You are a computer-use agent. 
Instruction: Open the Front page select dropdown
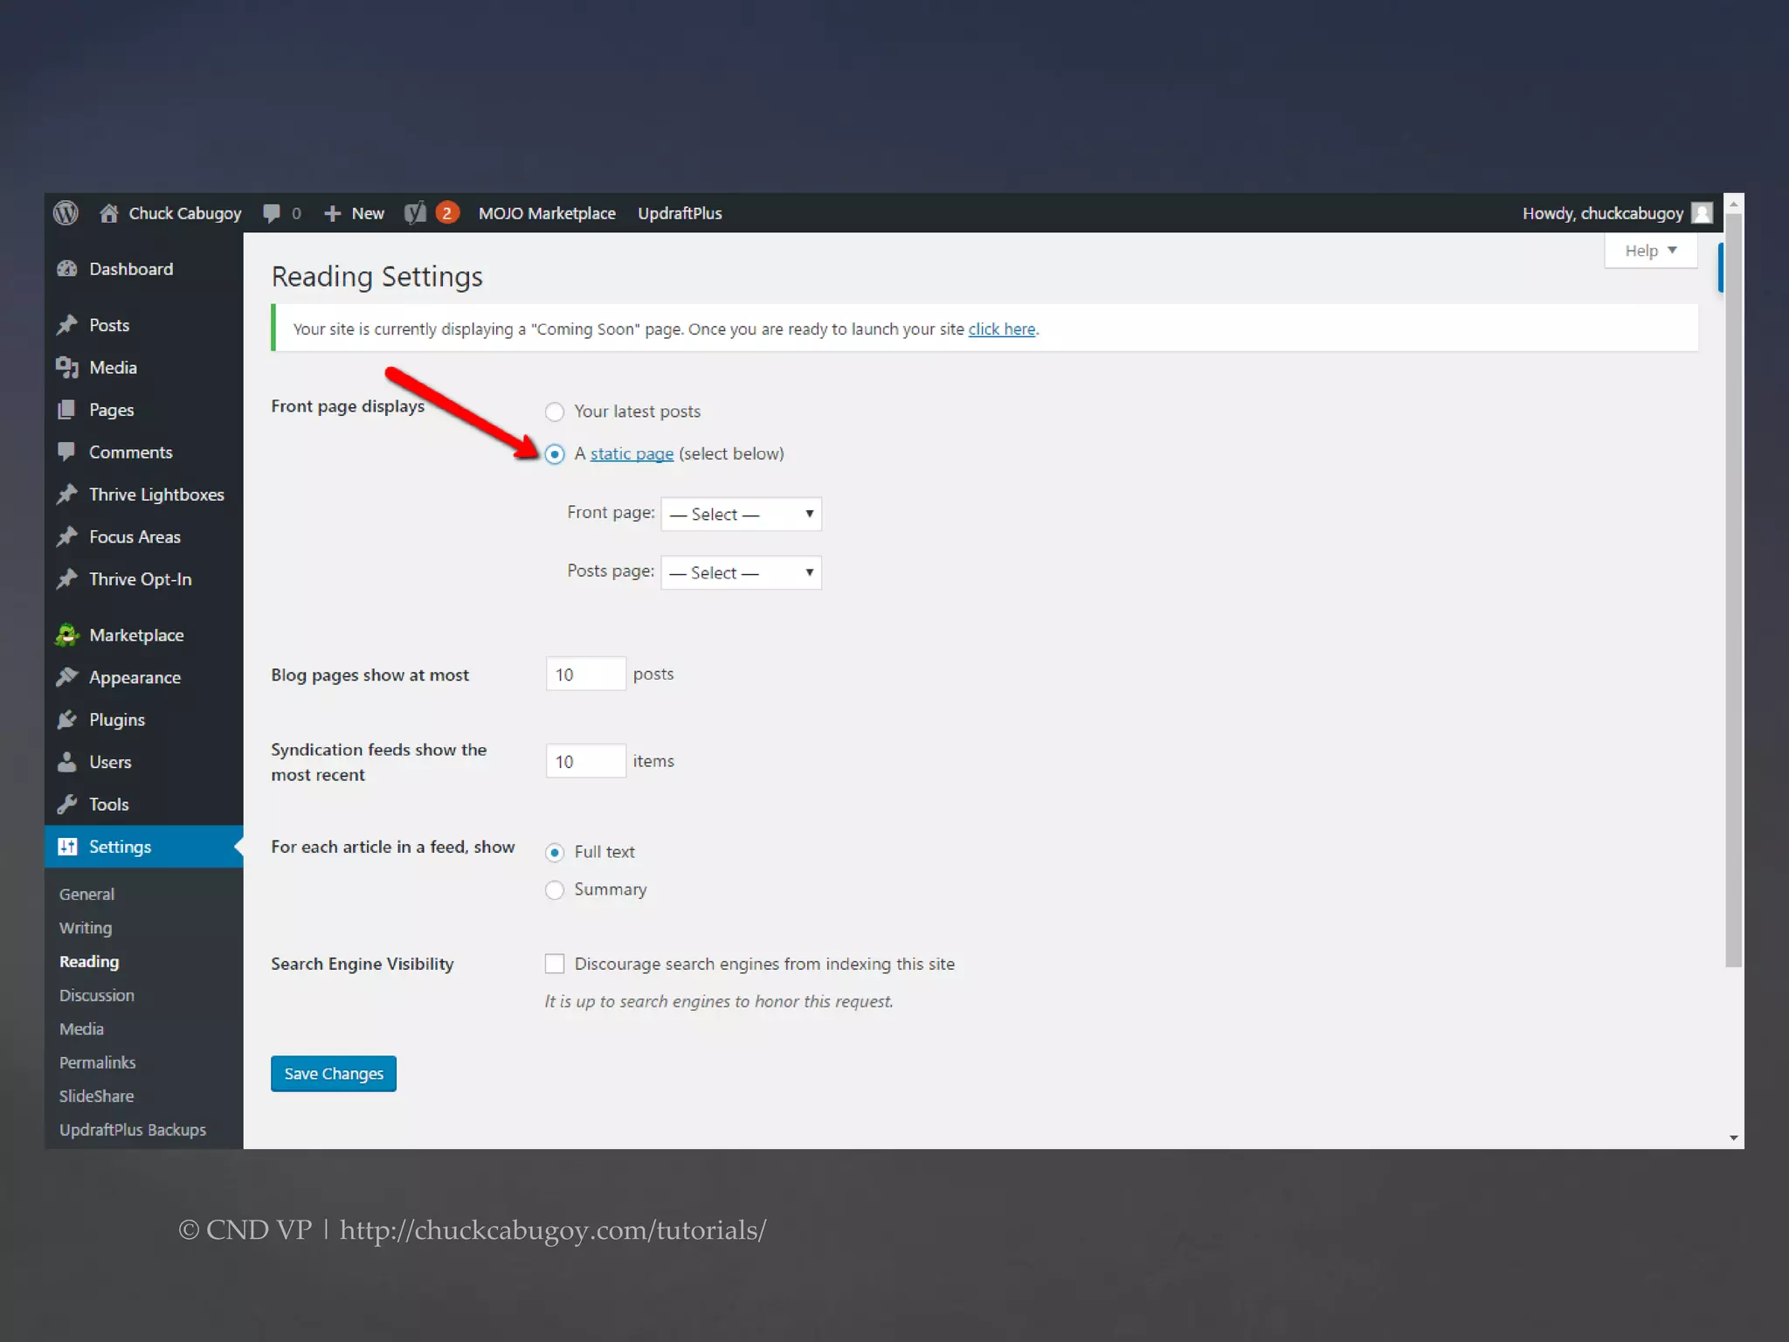[741, 514]
